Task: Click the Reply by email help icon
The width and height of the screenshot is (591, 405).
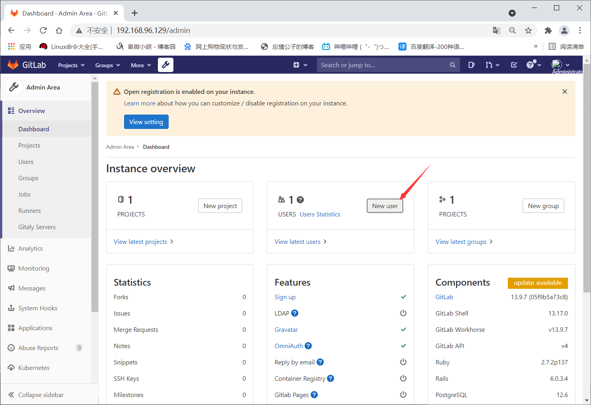Action: click(320, 362)
